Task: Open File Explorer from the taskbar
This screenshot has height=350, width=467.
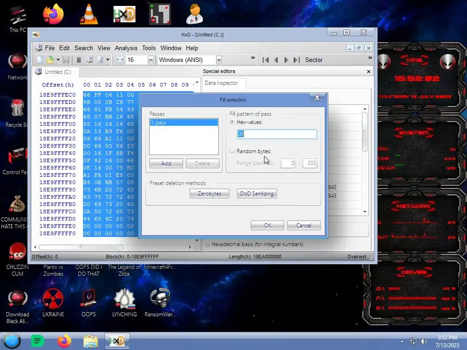Action: pos(91,341)
